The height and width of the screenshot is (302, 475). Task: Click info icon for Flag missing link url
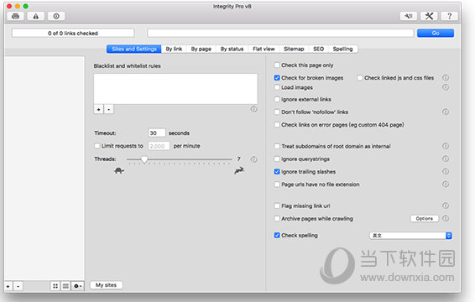pyautogui.click(x=446, y=206)
